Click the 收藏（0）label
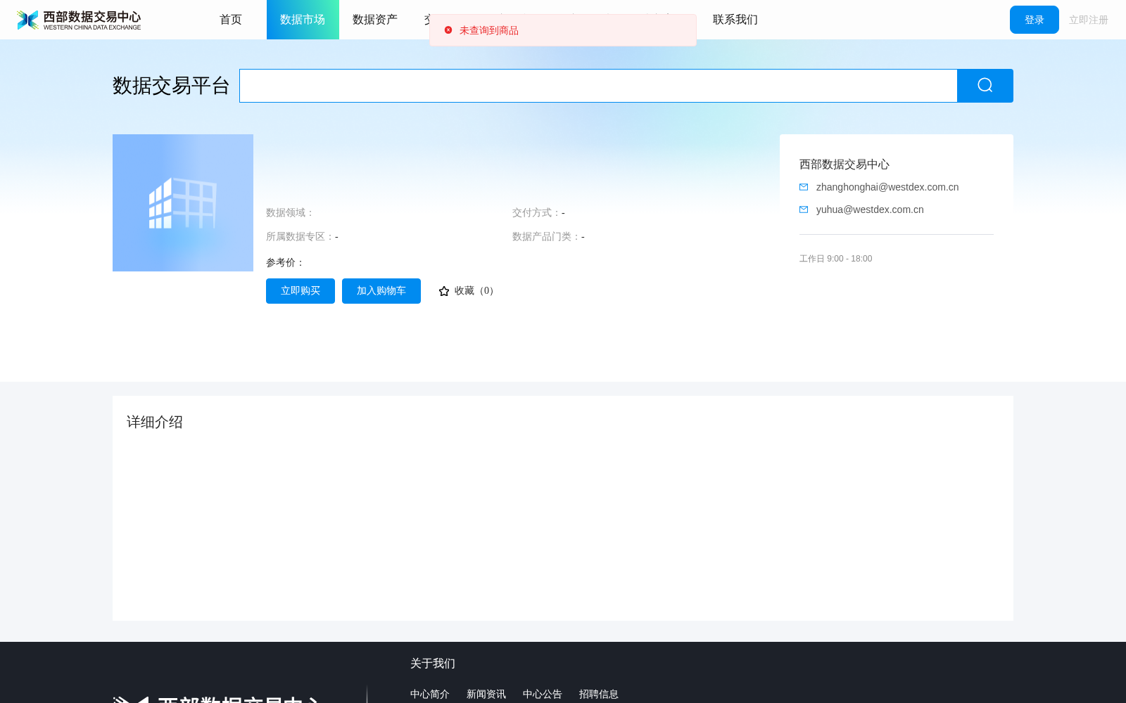This screenshot has width=1126, height=703. coord(476,291)
